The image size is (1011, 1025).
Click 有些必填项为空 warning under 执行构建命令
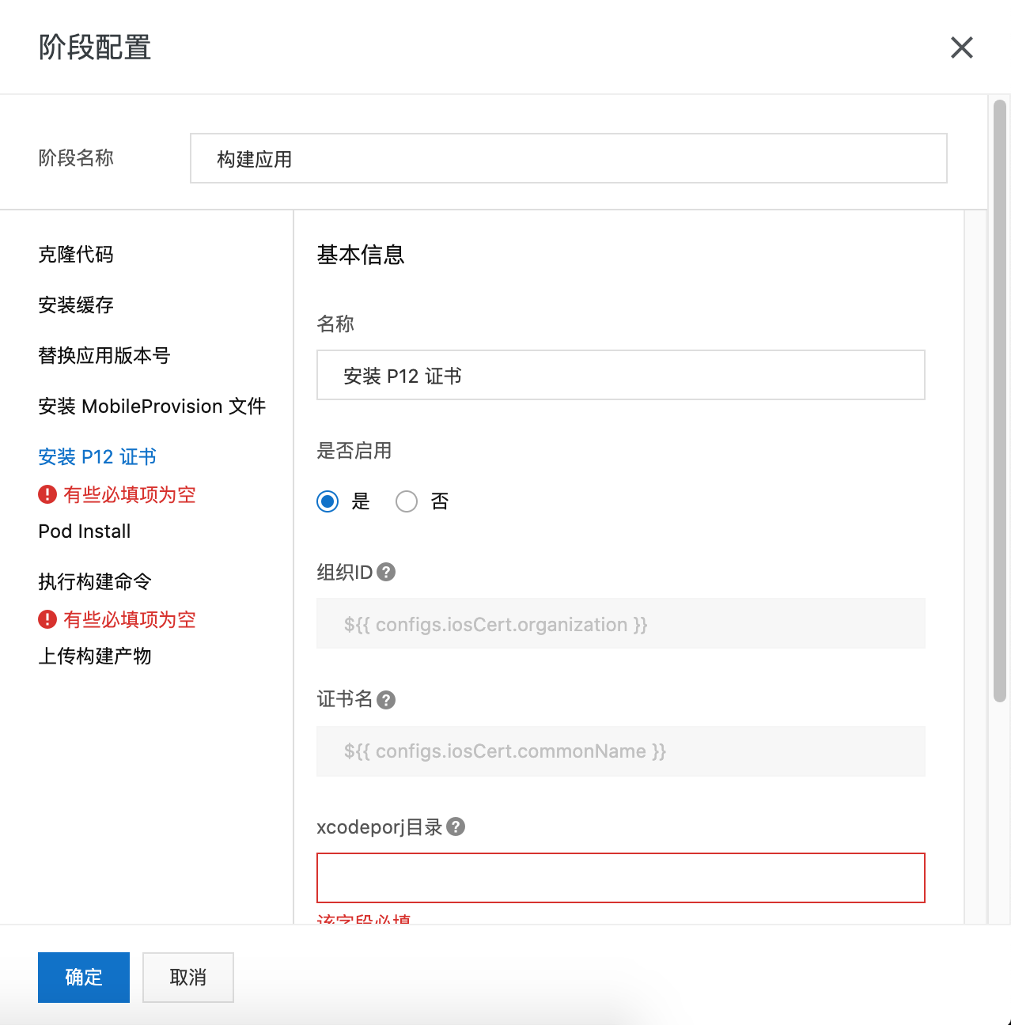tap(130, 619)
